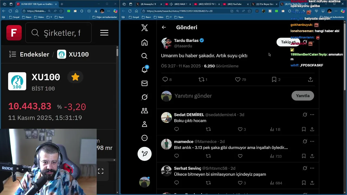Open Copilot icon in left browser
Viewport: 347px width, 195px height.
pos(115,11)
